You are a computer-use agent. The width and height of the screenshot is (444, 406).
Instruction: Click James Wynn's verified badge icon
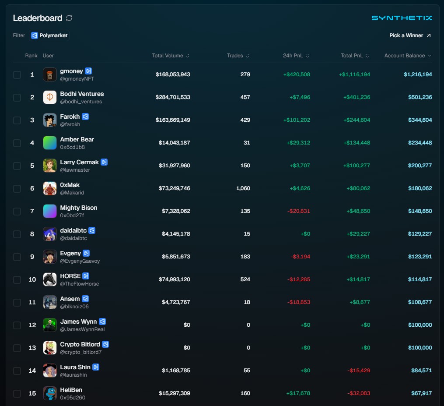pyautogui.click(x=101, y=321)
